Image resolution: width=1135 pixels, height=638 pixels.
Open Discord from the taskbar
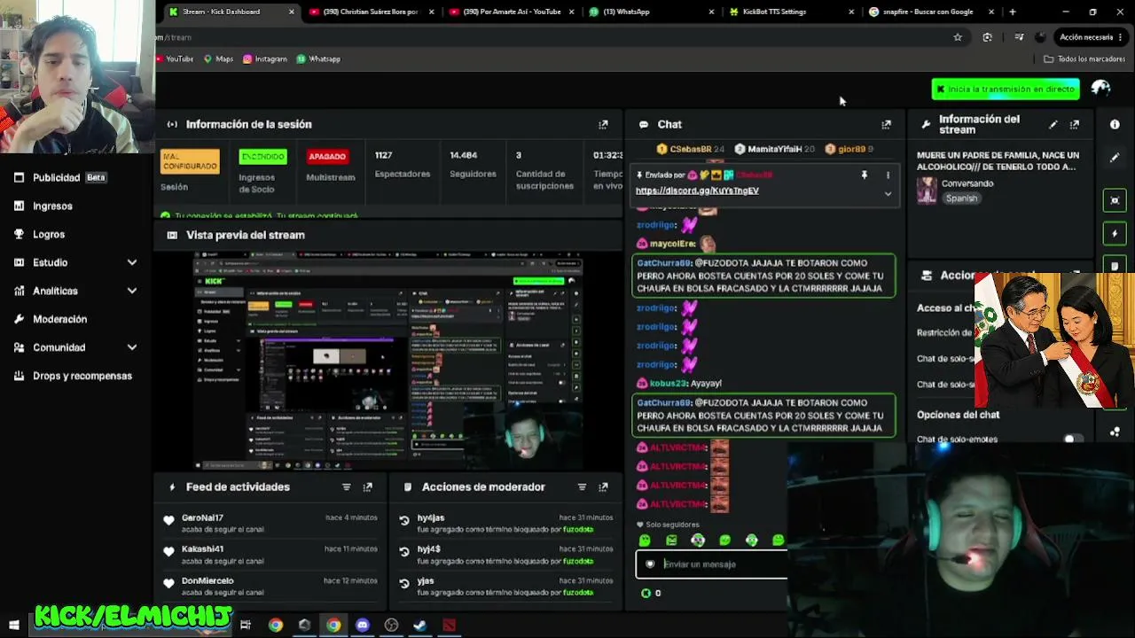tap(362, 626)
